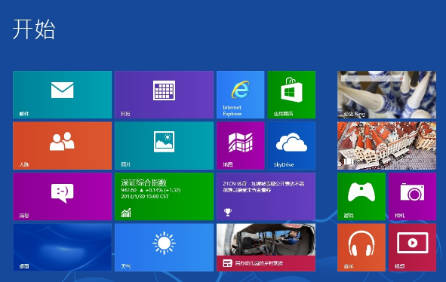Viewport: 446px width, 282px height.
Task: Open the Calendar tile (日历)
Action: [164, 95]
